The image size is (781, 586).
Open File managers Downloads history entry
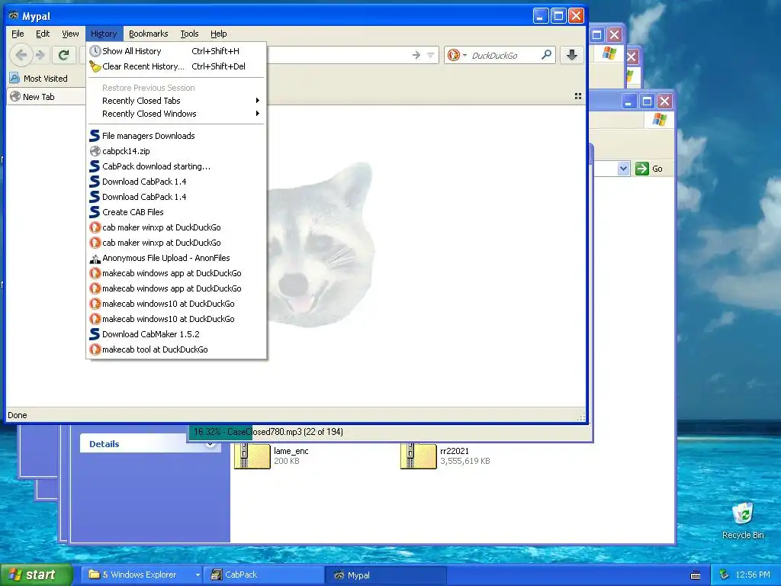coord(177,136)
